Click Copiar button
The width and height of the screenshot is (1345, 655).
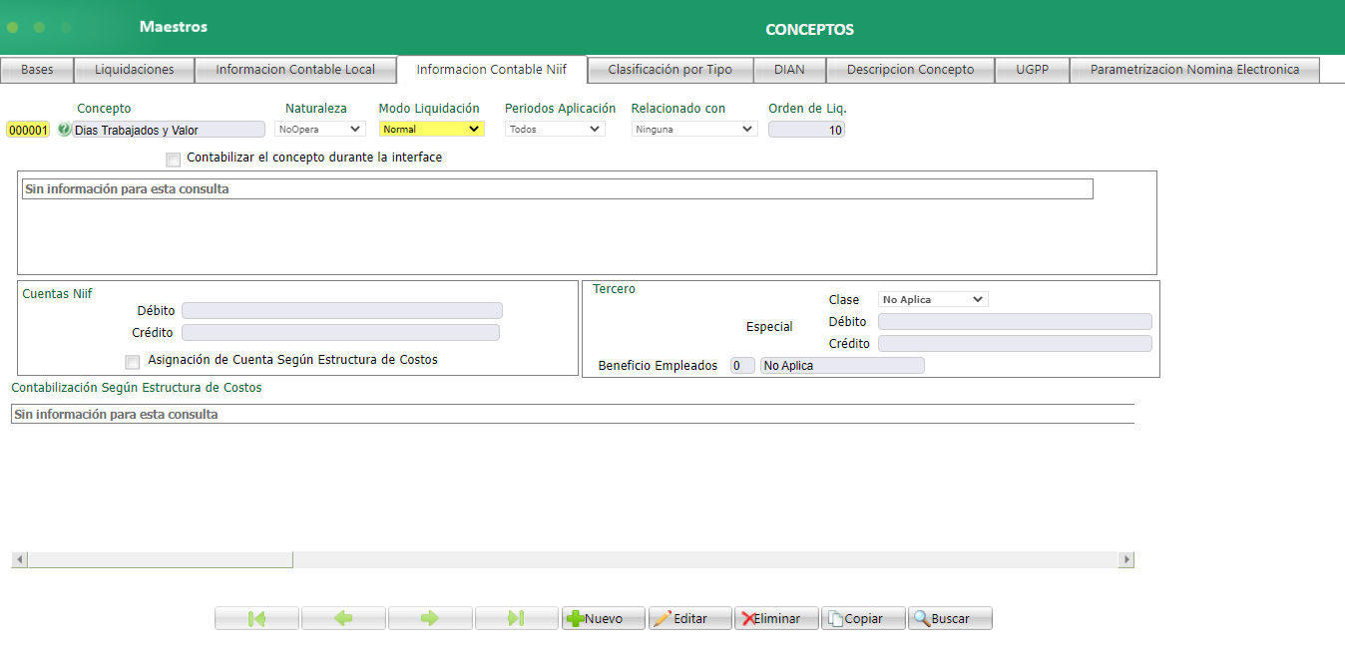coord(864,618)
